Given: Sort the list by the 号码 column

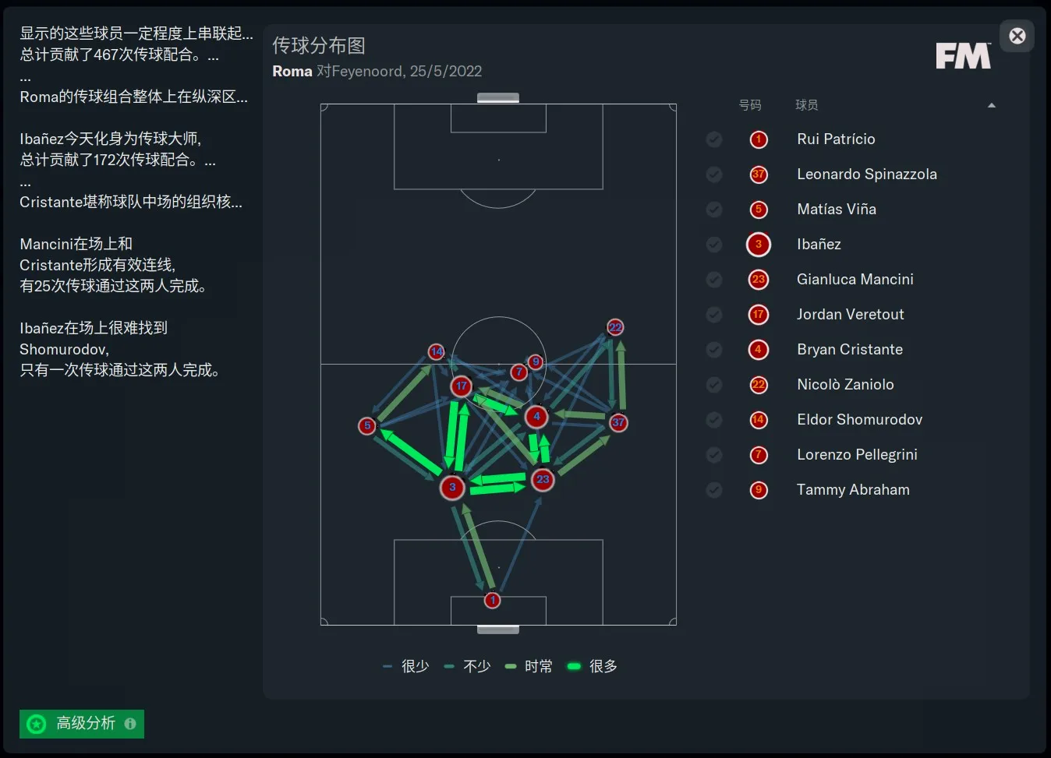Looking at the screenshot, I should [x=750, y=105].
